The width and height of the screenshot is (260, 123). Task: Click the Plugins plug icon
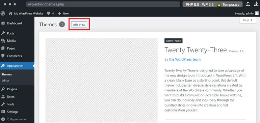[x=3, y=89]
